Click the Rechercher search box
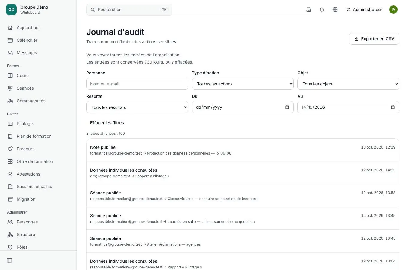Viewport: 409px width, 270px height. coord(129,10)
